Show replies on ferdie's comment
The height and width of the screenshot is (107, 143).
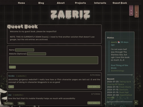[94, 87]
